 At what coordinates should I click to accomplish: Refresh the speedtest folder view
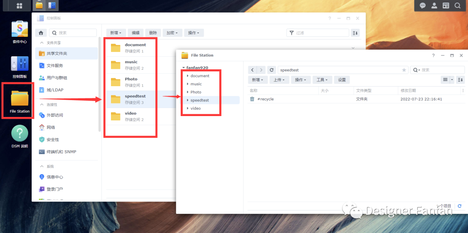(271, 70)
